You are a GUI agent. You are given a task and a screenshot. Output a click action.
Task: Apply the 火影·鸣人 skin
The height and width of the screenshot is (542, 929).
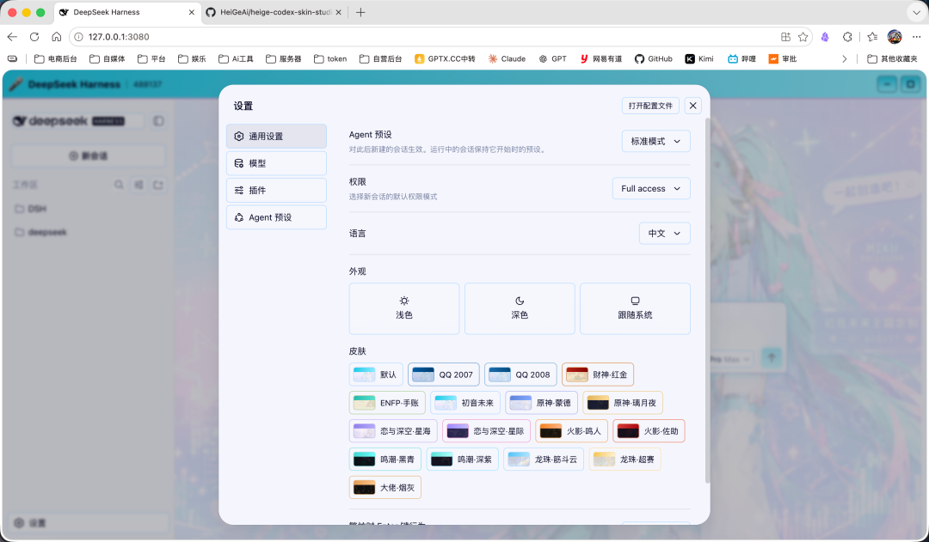572,430
